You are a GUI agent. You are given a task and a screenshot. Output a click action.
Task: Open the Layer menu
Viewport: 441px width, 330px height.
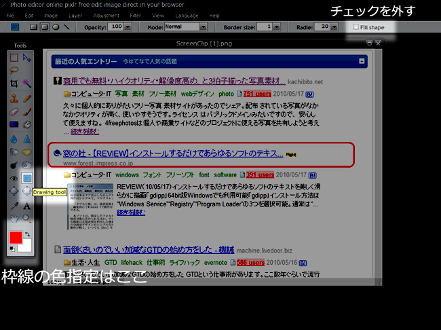75,16
